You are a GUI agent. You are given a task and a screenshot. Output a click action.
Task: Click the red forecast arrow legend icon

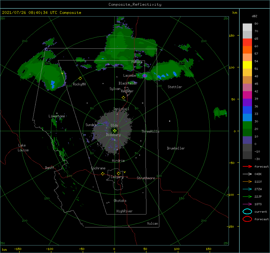(x=247, y=166)
